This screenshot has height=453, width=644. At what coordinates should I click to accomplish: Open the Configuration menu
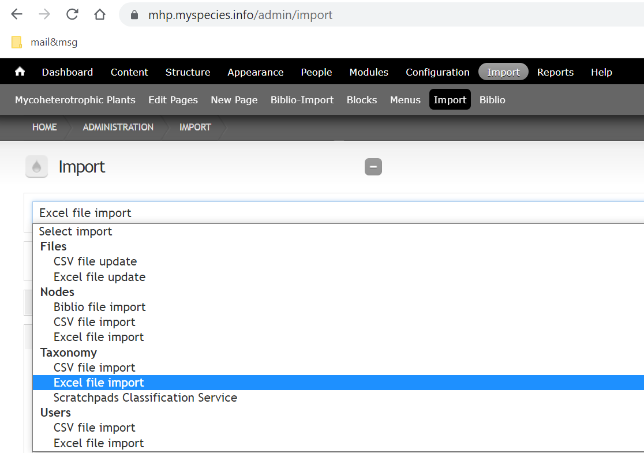[x=437, y=72]
